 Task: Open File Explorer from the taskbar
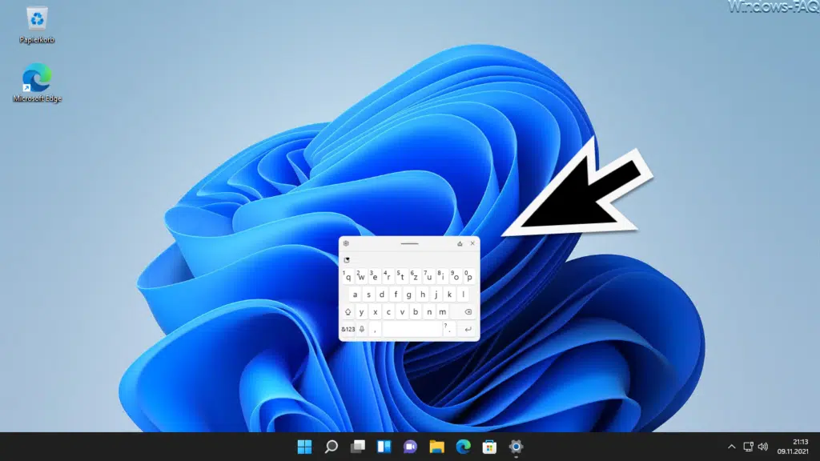pyautogui.click(x=436, y=448)
